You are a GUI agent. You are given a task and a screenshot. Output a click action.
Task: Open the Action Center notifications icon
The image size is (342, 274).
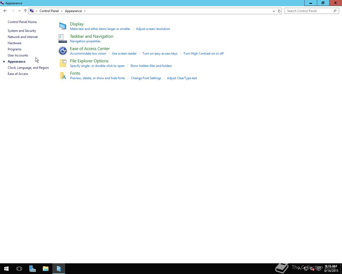tap(319, 269)
